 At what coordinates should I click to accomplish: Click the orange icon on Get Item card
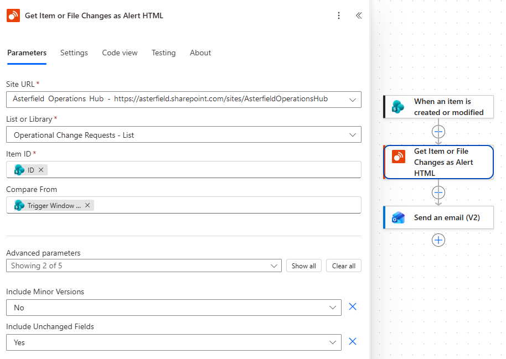[399, 157]
